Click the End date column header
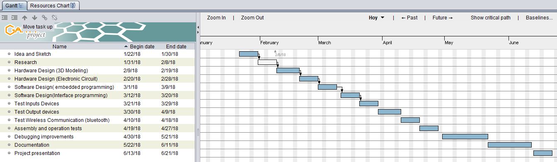 [176, 47]
